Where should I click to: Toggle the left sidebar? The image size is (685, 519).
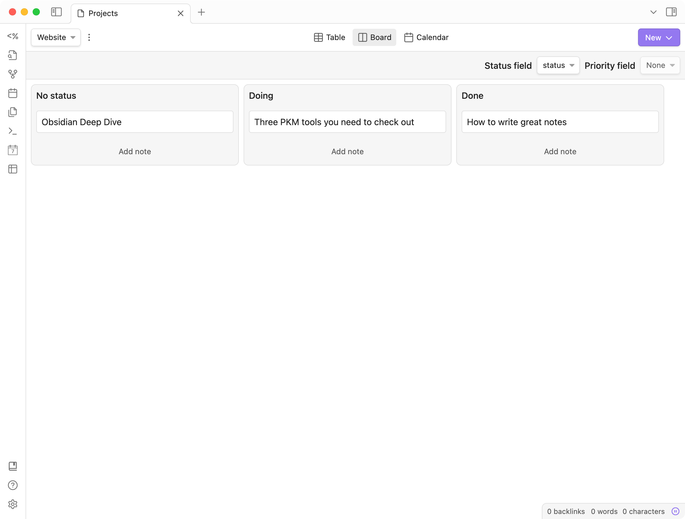pos(56,12)
